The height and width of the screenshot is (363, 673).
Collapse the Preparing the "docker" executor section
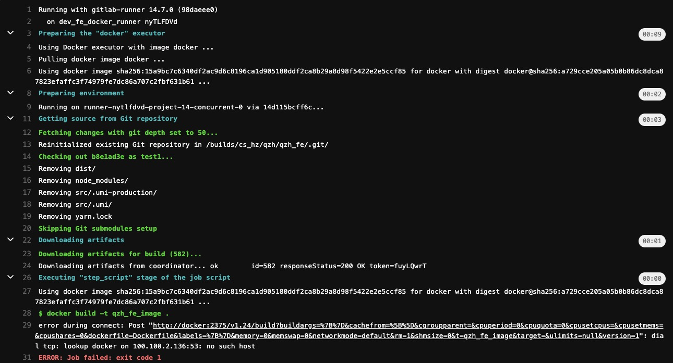coord(10,33)
